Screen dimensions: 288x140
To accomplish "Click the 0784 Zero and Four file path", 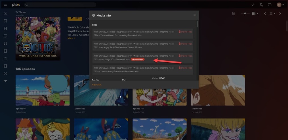I will click(x=134, y=34).
